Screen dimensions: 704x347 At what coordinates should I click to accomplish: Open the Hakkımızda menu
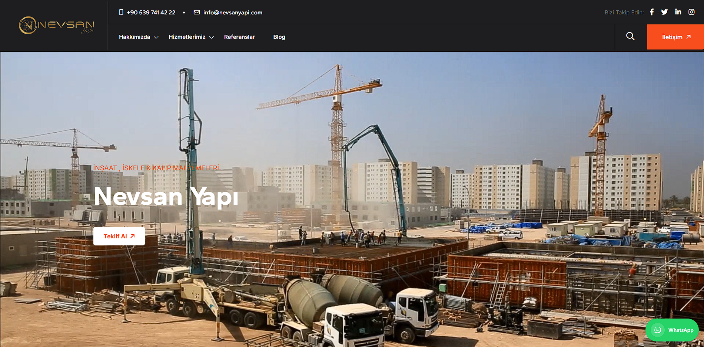[135, 37]
